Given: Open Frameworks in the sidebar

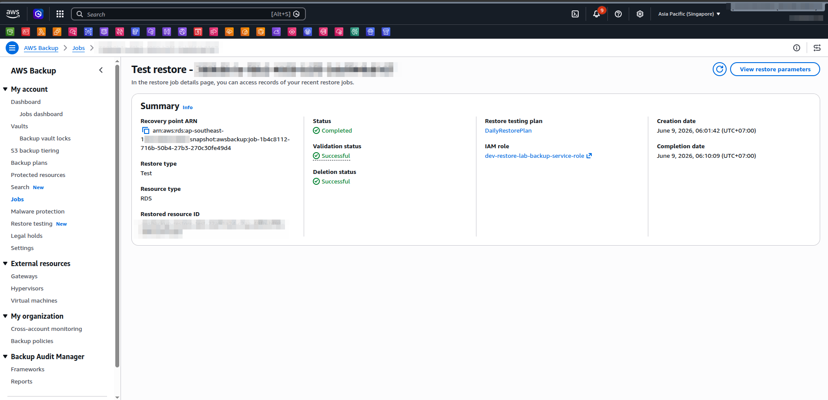Looking at the screenshot, I should 27,369.
